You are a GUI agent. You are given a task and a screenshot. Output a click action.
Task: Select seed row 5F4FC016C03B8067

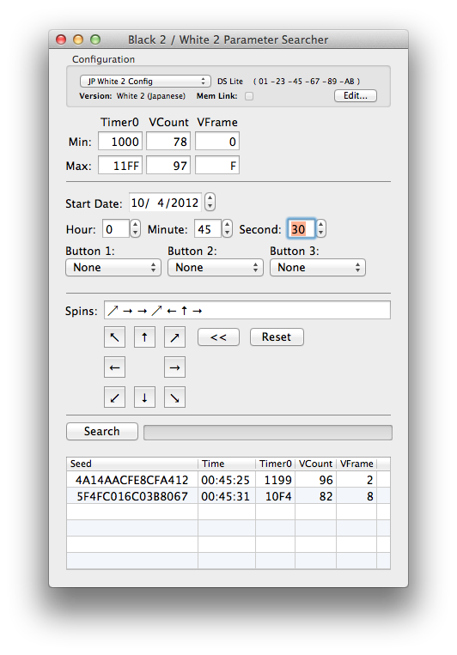coord(228,496)
